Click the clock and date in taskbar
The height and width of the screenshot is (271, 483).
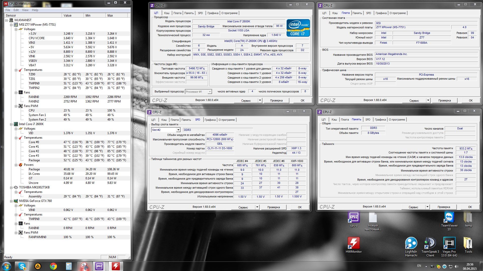click(x=470, y=266)
